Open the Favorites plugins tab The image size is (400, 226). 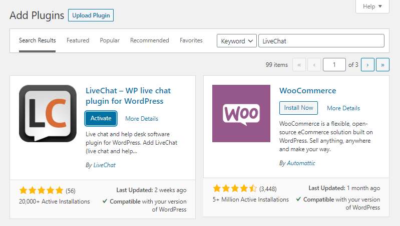pos(191,40)
